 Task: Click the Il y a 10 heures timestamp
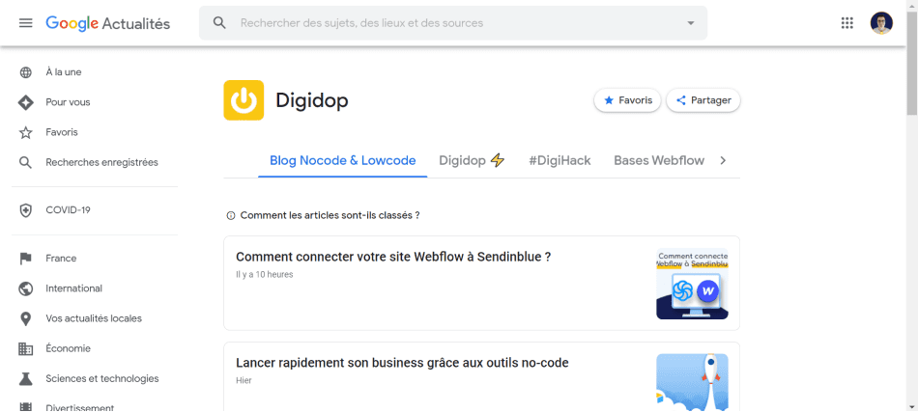pos(265,275)
